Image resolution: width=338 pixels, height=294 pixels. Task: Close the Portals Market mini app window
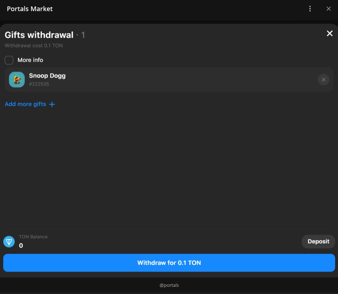(x=329, y=9)
